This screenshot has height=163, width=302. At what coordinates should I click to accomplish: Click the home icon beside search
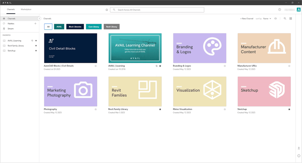tap(107, 10)
